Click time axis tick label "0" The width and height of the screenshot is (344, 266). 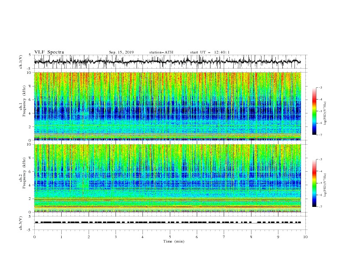[34, 237]
